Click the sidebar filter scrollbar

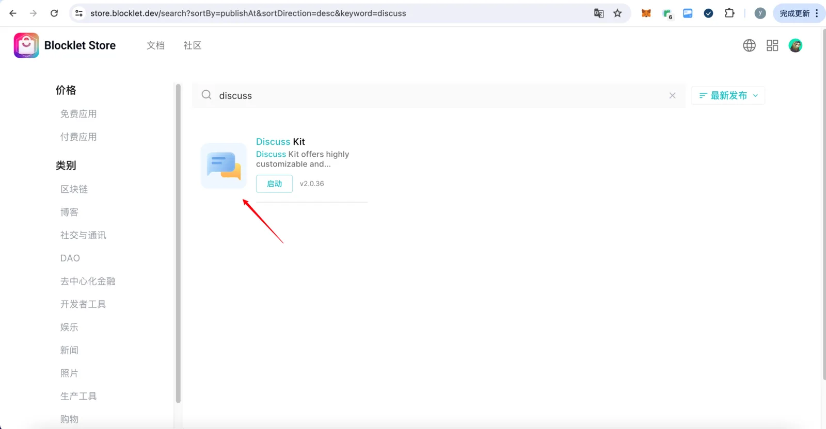[178, 243]
